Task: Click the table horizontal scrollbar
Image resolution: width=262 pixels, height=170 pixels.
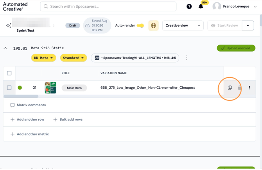Action: pyautogui.click(x=21, y=96)
